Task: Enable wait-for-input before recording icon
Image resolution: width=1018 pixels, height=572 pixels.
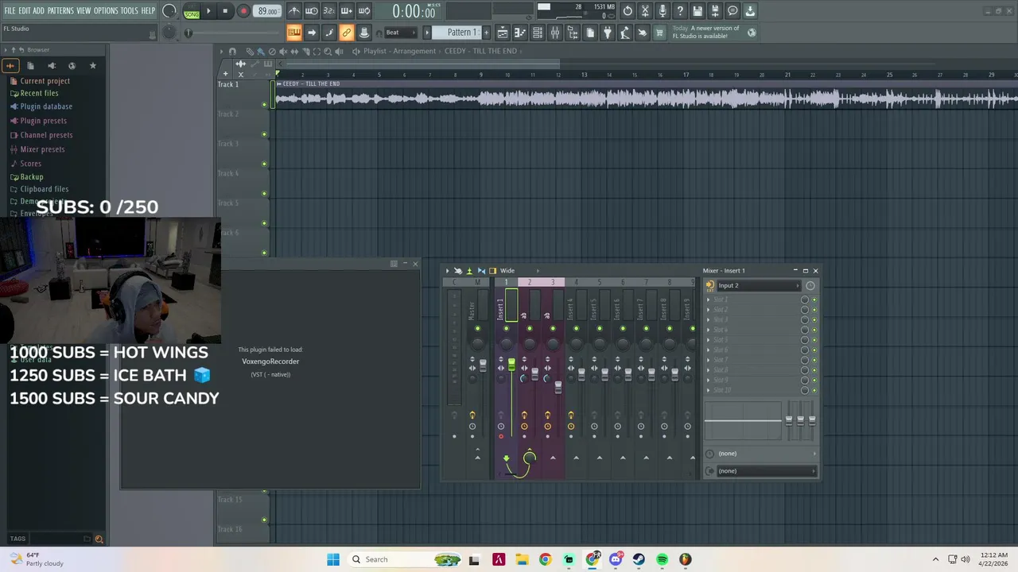Action: [312, 11]
